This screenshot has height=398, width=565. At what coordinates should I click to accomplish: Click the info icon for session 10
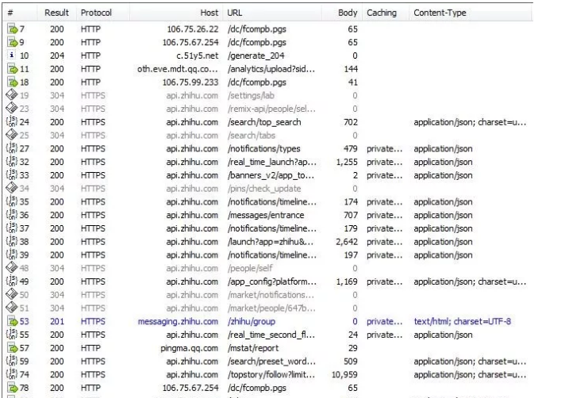(12, 55)
